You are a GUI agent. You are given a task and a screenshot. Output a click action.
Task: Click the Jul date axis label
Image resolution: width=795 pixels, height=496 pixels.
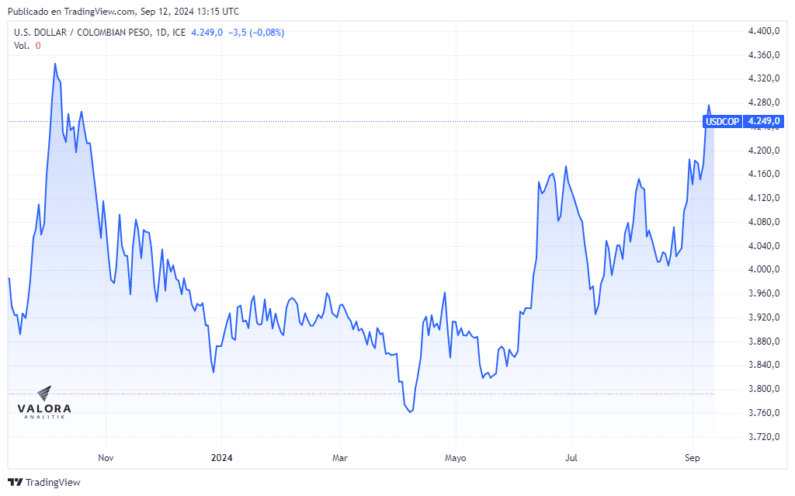click(571, 458)
